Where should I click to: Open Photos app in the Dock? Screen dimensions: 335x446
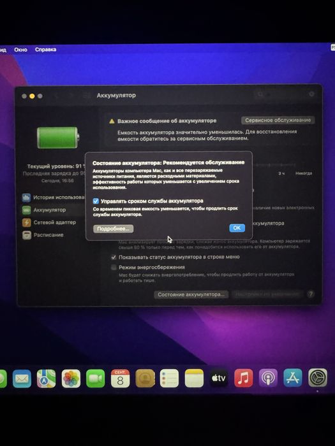[71, 378]
